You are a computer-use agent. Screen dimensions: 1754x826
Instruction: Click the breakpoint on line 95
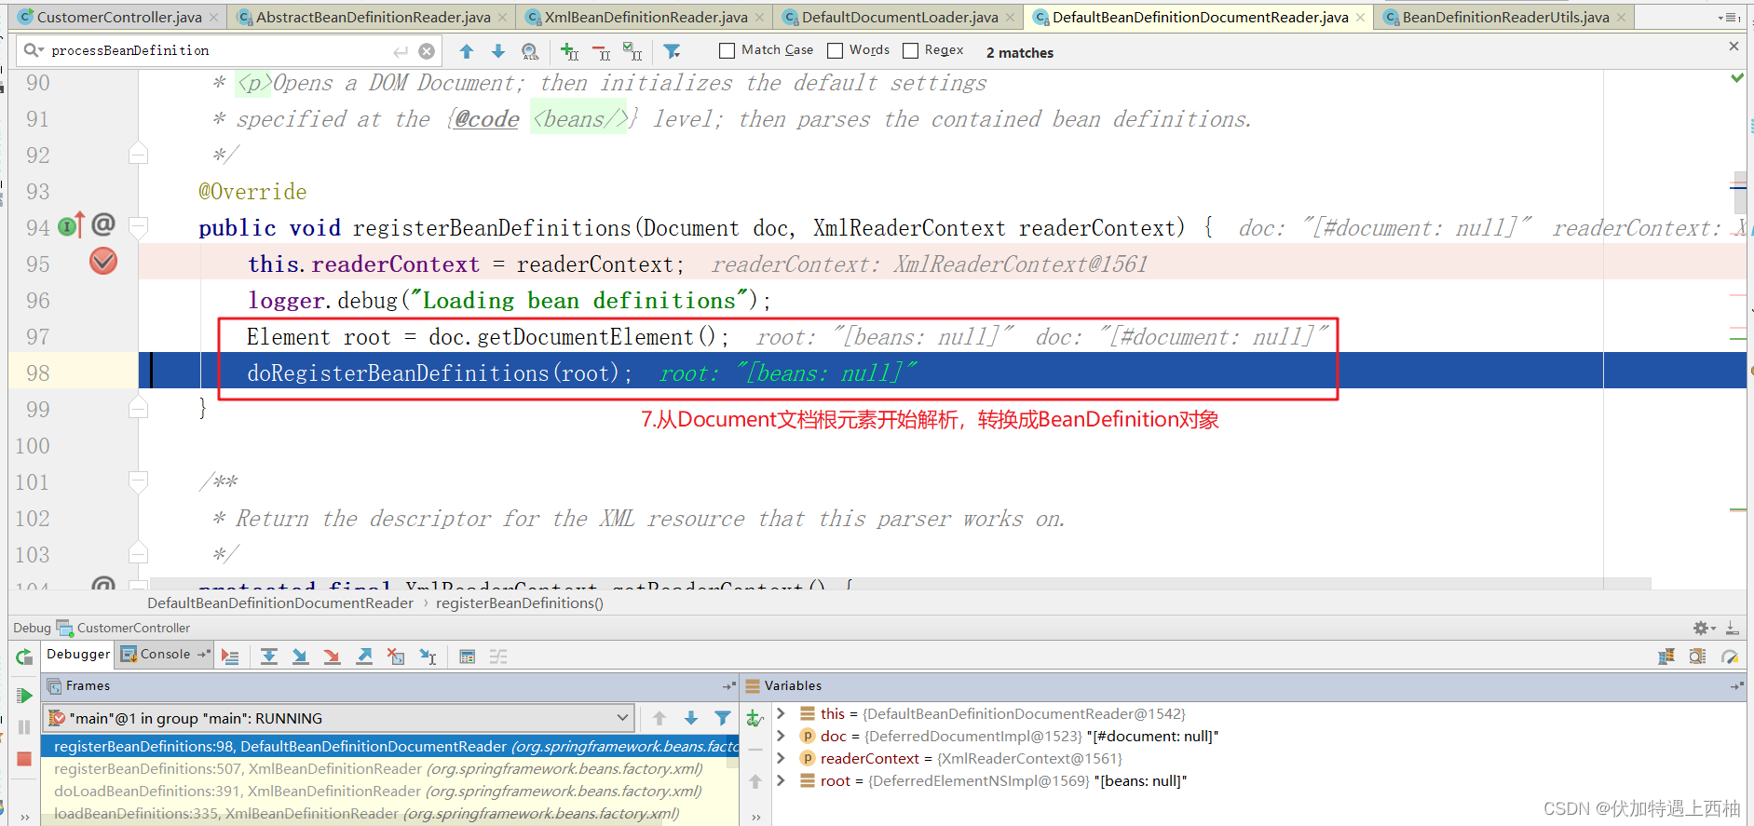(x=103, y=262)
